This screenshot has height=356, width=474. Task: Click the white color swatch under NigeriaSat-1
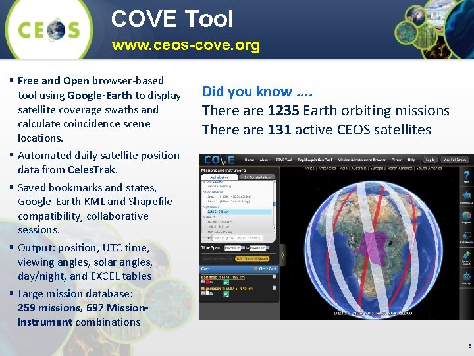[207, 293]
